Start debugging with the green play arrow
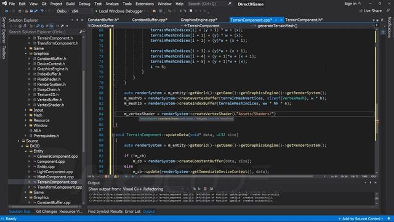Screen dimensions: 394x222 click(96, 11)
